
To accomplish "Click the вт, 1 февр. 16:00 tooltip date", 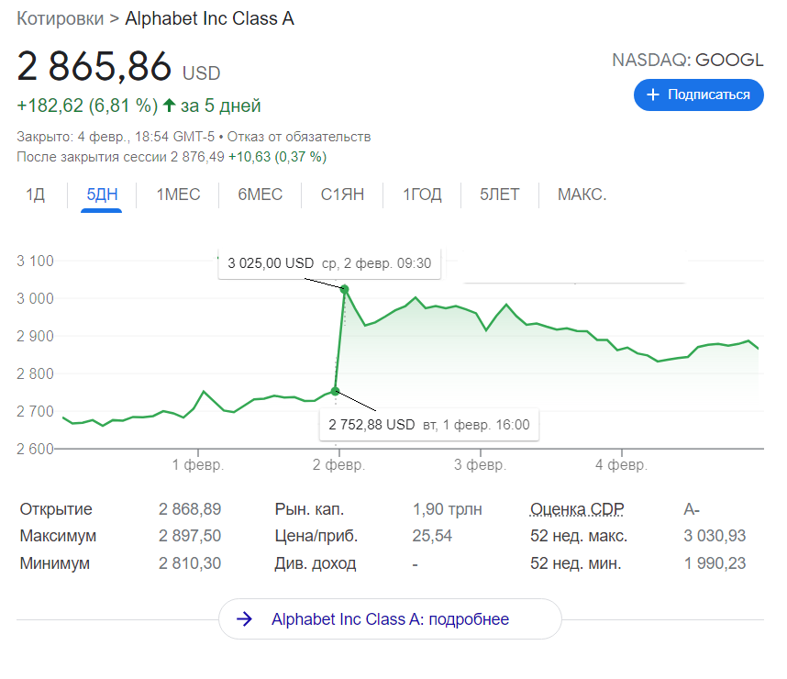I will (476, 425).
